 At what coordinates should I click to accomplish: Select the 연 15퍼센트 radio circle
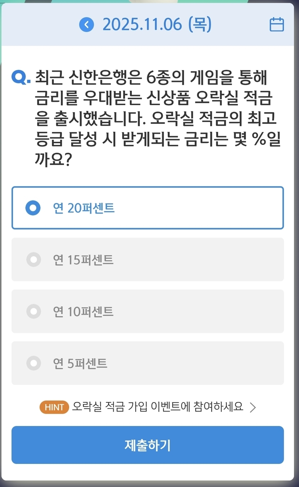pyautogui.click(x=34, y=259)
